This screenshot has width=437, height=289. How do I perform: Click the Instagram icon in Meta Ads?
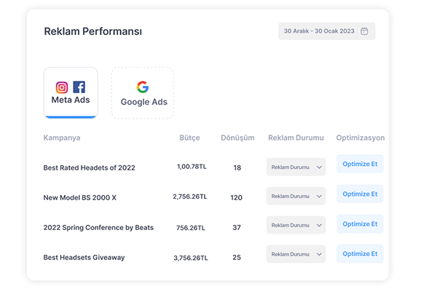[62, 87]
